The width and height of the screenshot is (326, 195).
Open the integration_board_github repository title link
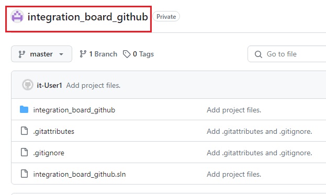[88, 17]
